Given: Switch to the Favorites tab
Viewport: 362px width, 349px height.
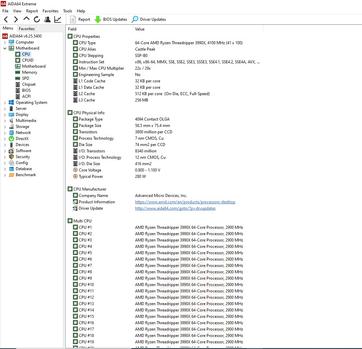Looking at the screenshot, I should tap(26, 28).
